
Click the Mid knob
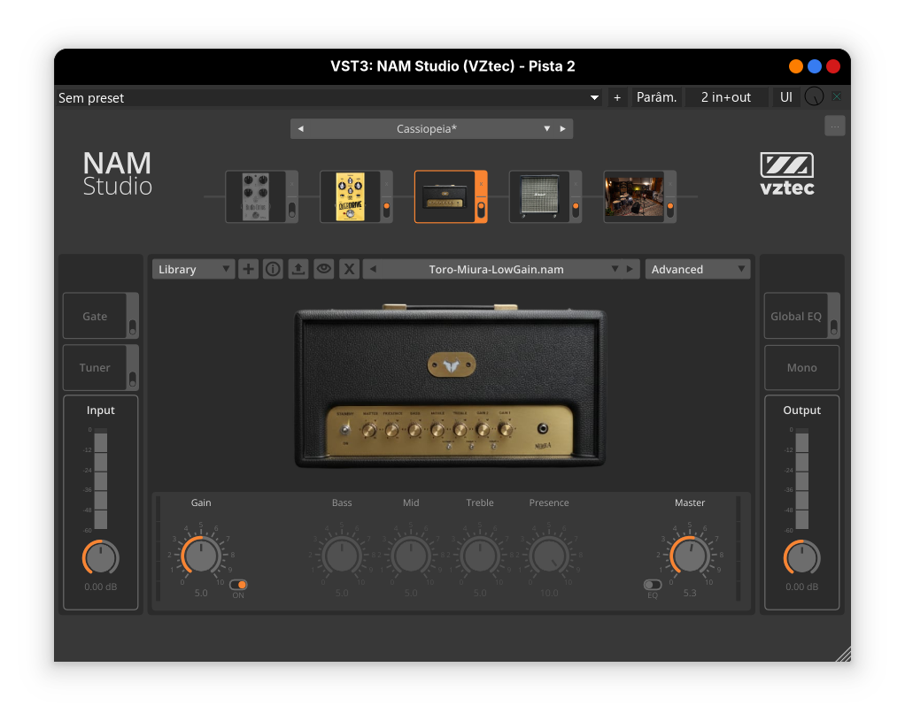tap(411, 556)
